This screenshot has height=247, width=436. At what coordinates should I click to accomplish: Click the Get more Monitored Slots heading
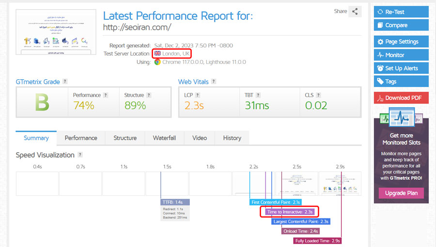coord(401,139)
